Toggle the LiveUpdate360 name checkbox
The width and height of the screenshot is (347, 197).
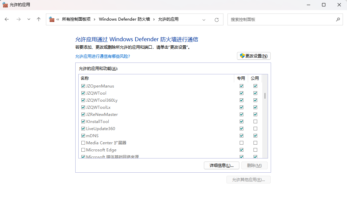point(83,128)
